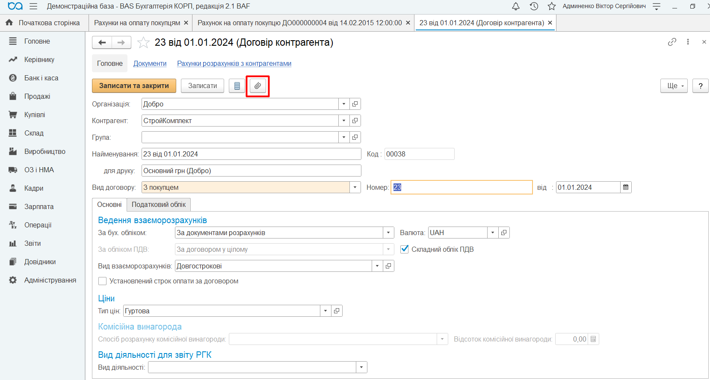Expand Організація dropdown list
Viewport: 710px width, 380px height.
coord(344,104)
